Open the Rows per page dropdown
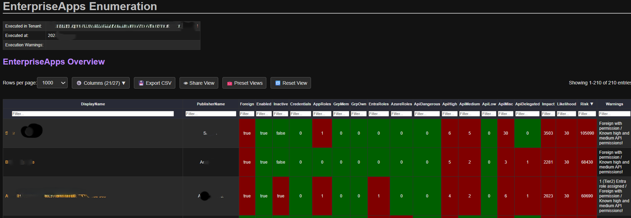The width and height of the screenshot is (631, 218). click(x=52, y=83)
